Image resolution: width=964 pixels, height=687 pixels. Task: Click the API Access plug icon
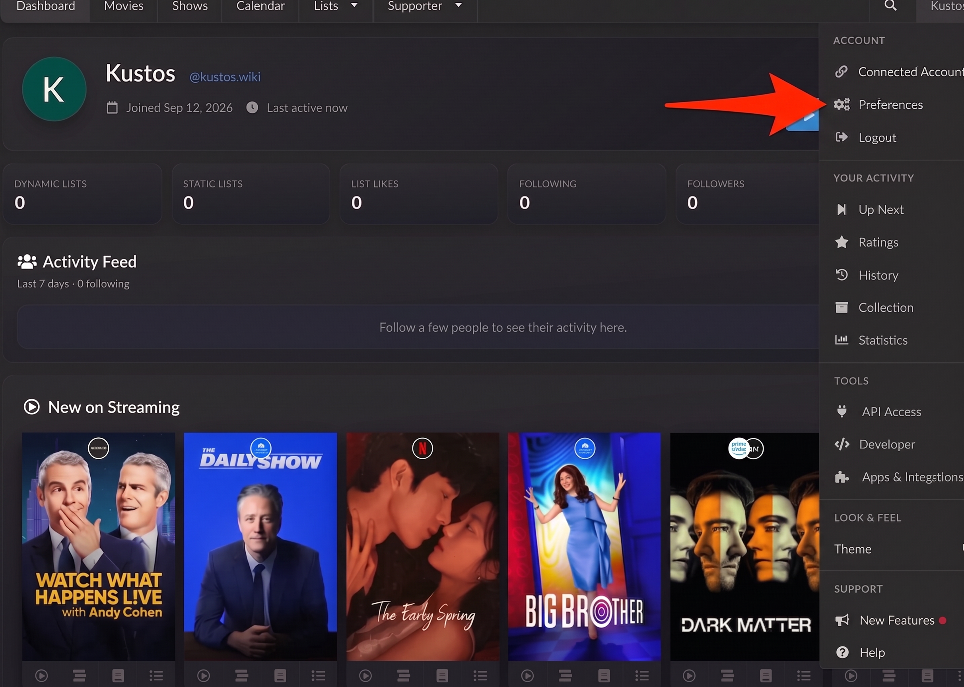coord(842,411)
